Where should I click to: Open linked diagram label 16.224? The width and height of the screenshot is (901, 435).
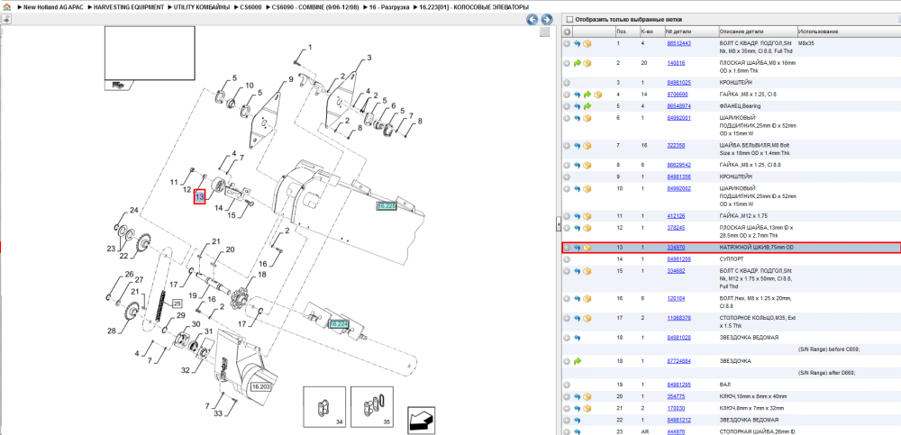[339, 324]
